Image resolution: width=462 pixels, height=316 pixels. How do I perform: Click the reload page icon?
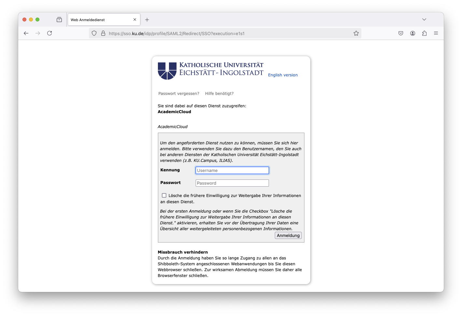tap(49, 33)
